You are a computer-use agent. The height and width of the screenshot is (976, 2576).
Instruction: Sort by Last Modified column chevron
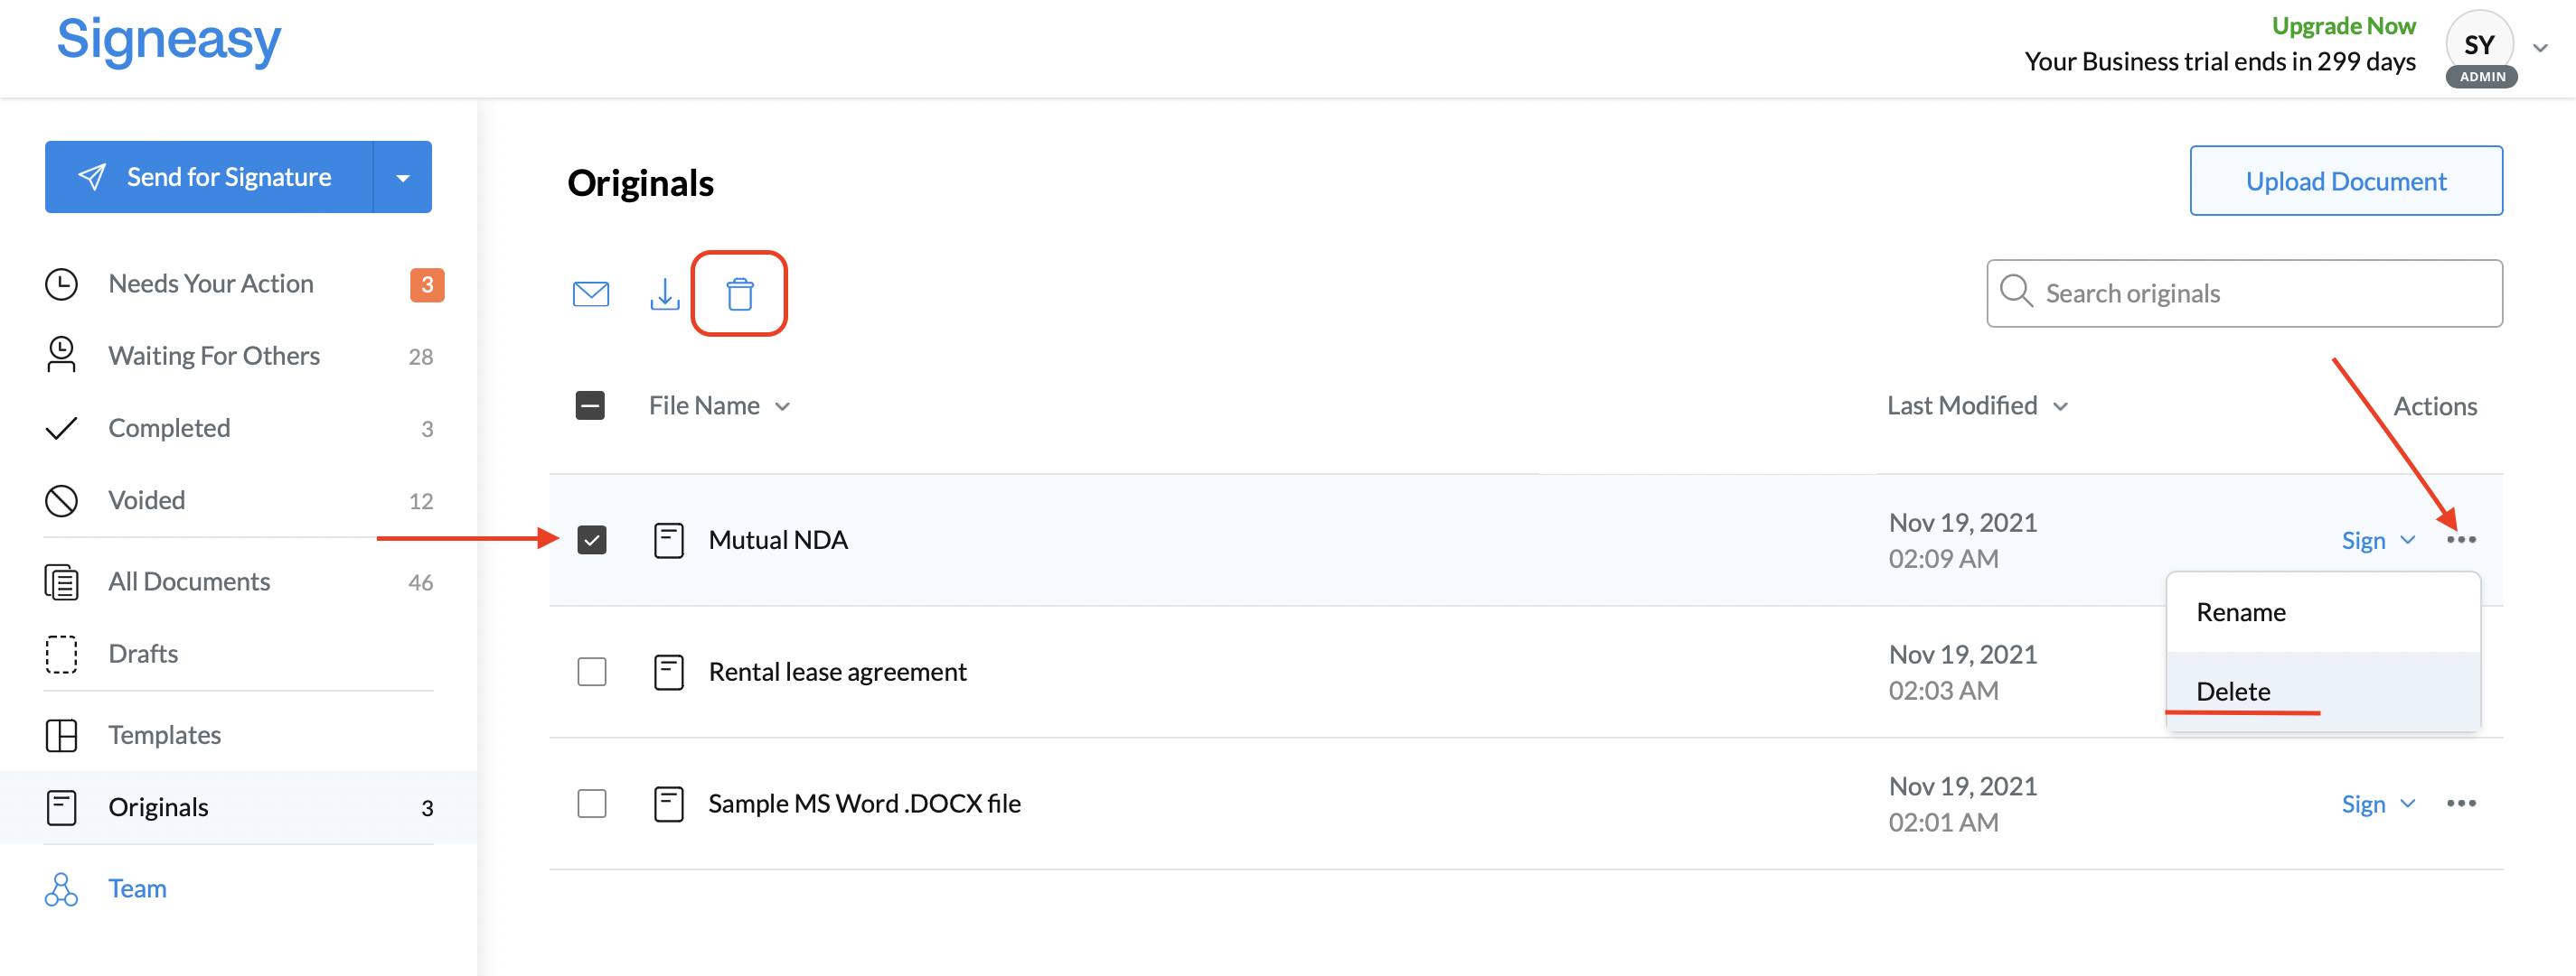[x=2060, y=406]
